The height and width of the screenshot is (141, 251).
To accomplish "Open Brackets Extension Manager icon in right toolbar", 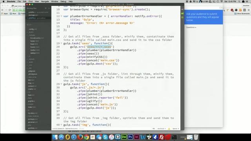I will click(x=182, y=14).
